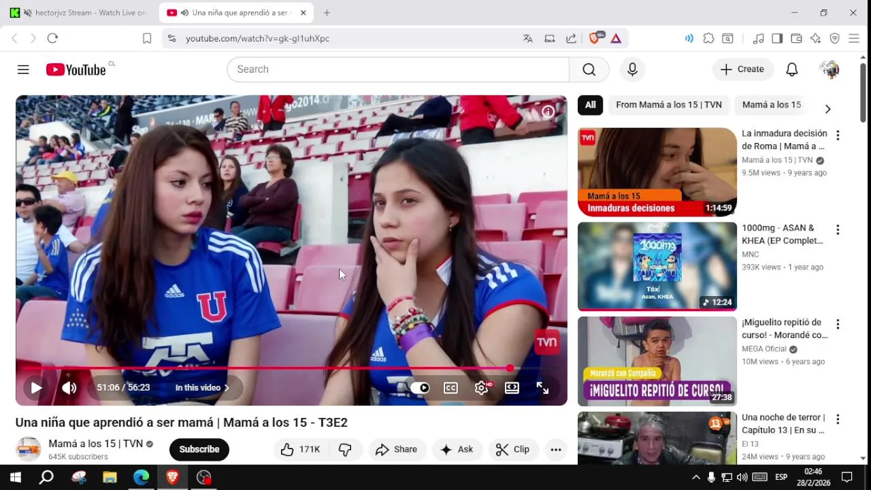Show more filter chips with right arrow
Screen dimensions: 871x490
click(827, 109)
